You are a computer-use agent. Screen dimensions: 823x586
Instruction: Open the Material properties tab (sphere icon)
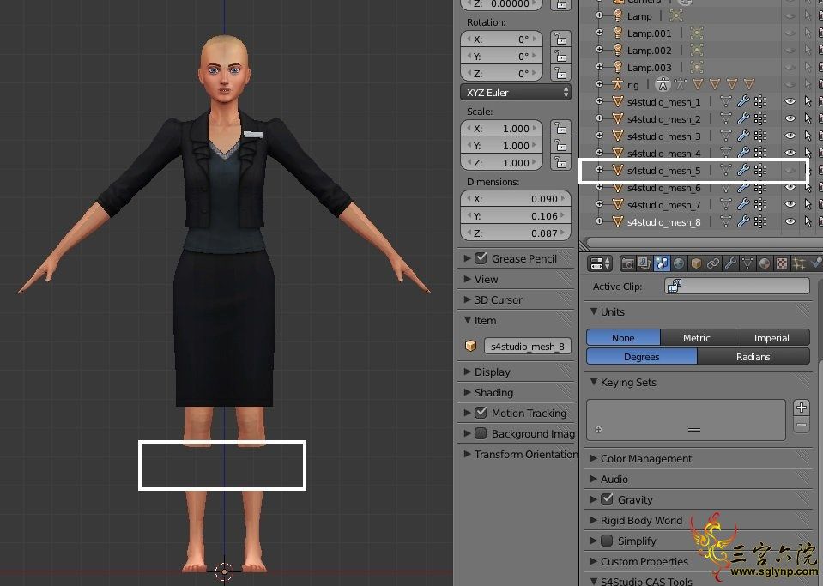(764, 263)
